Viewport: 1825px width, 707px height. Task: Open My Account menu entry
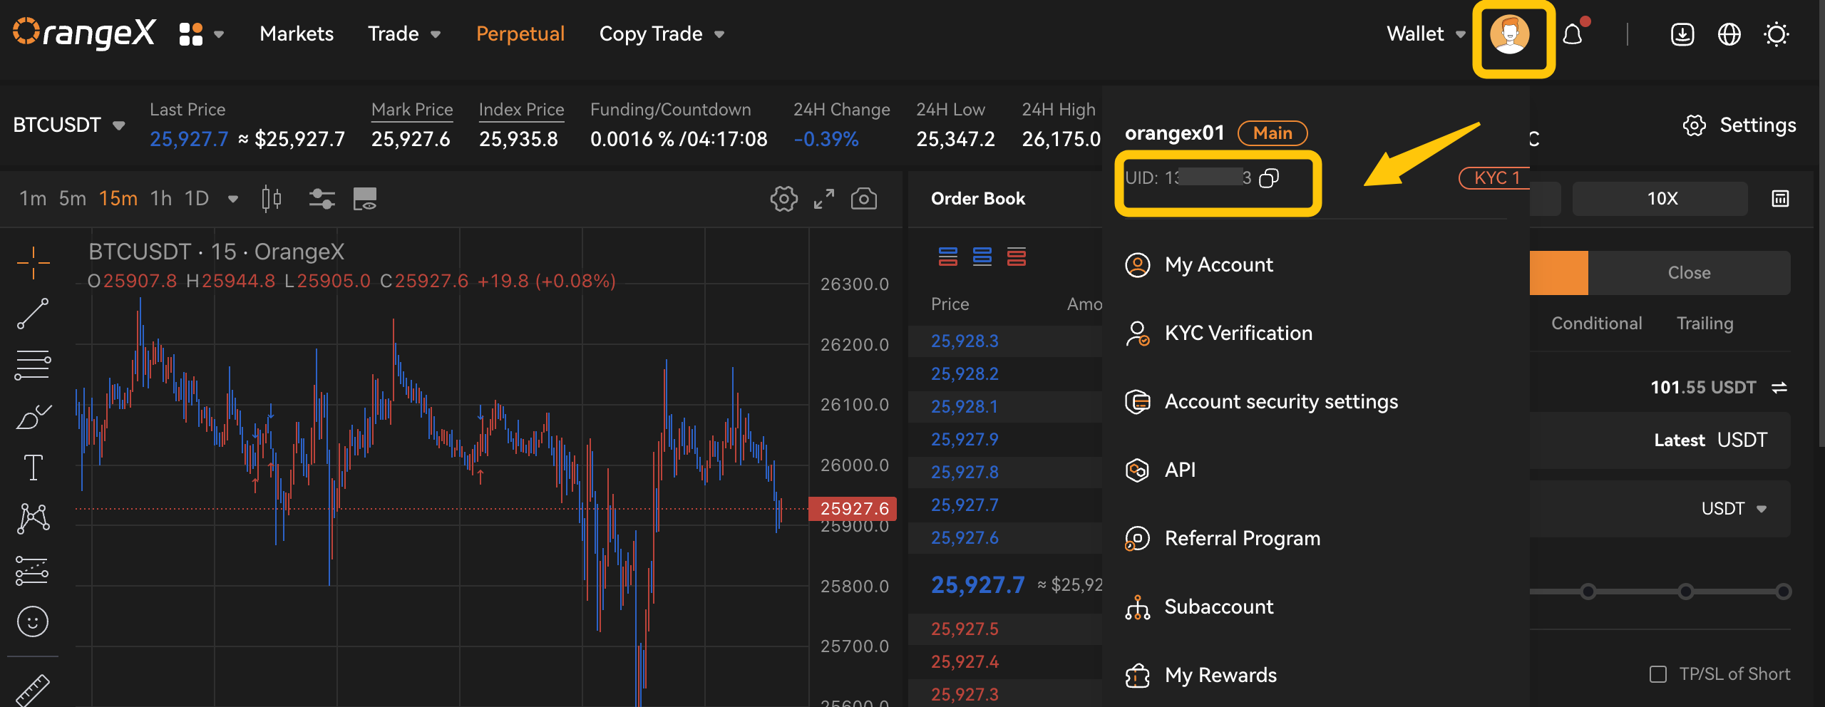(x=1218, y=265)
